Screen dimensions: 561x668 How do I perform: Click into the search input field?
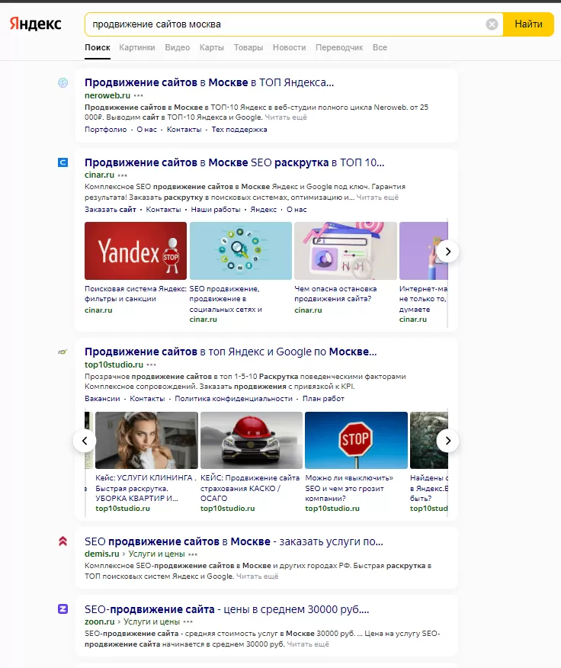click(282, 24)
